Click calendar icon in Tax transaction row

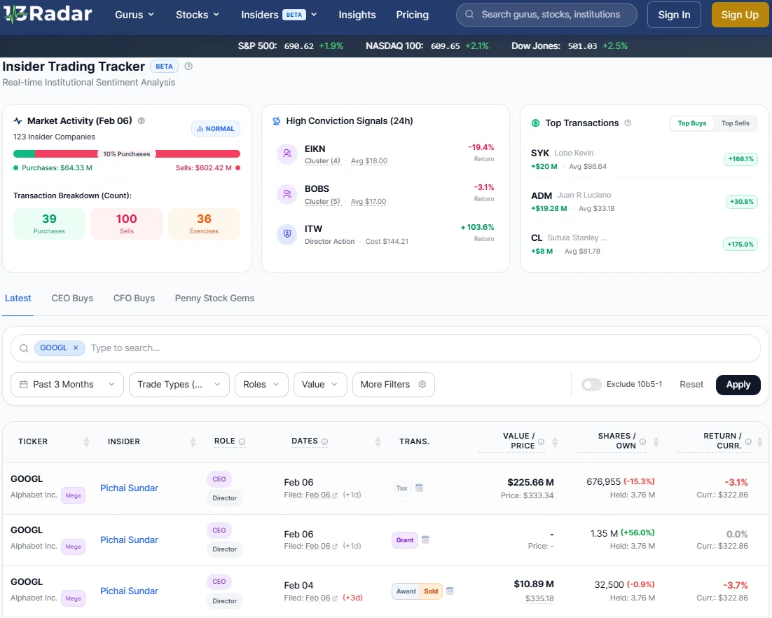[420, 488]
